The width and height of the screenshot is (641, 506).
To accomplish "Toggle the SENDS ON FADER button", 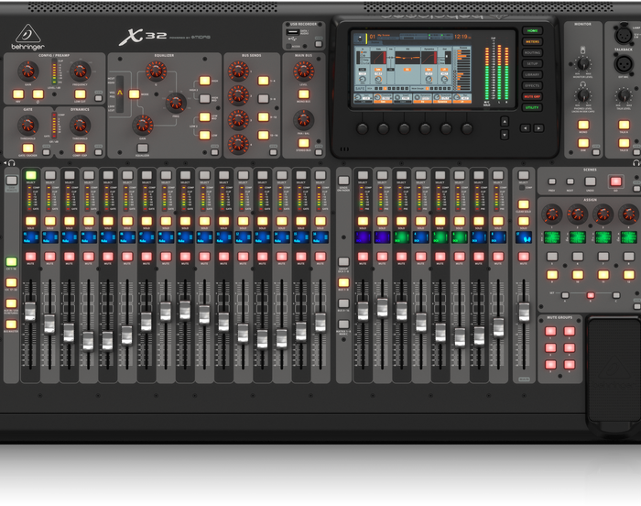I will point(343,181).
